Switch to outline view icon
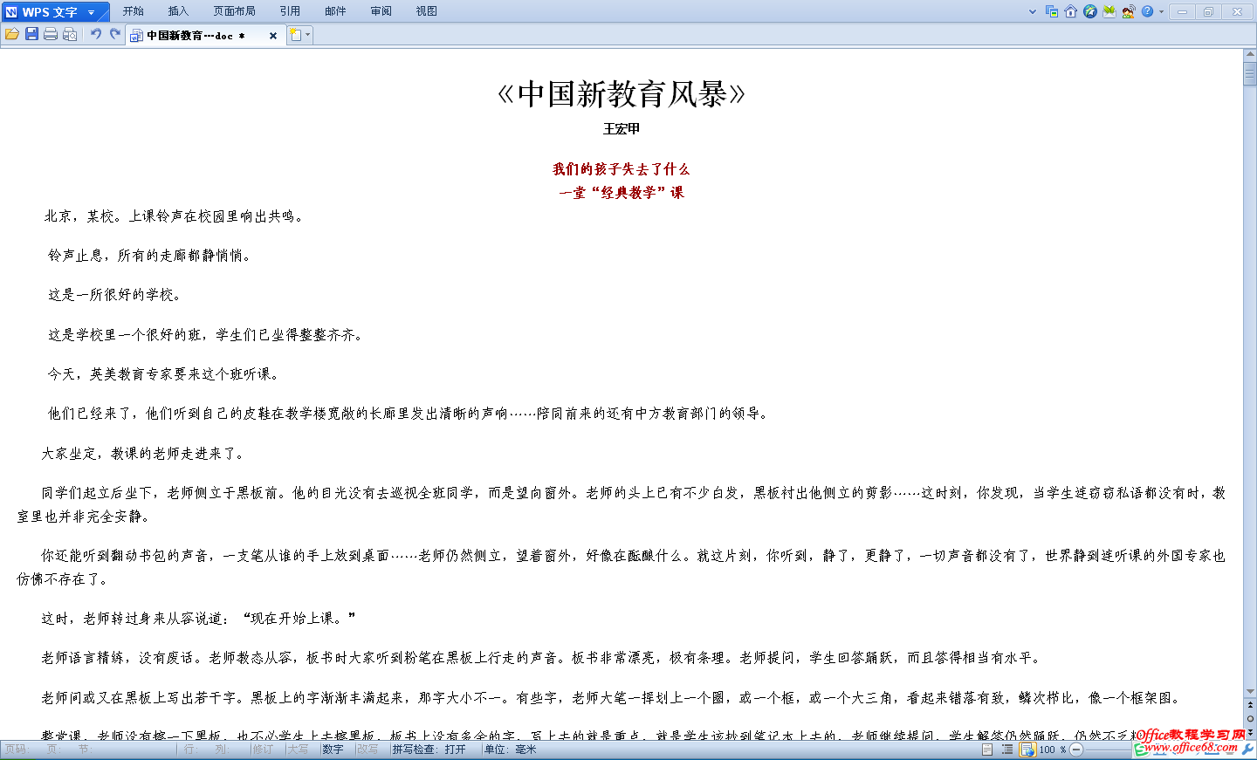 (x=1007, y=750)
